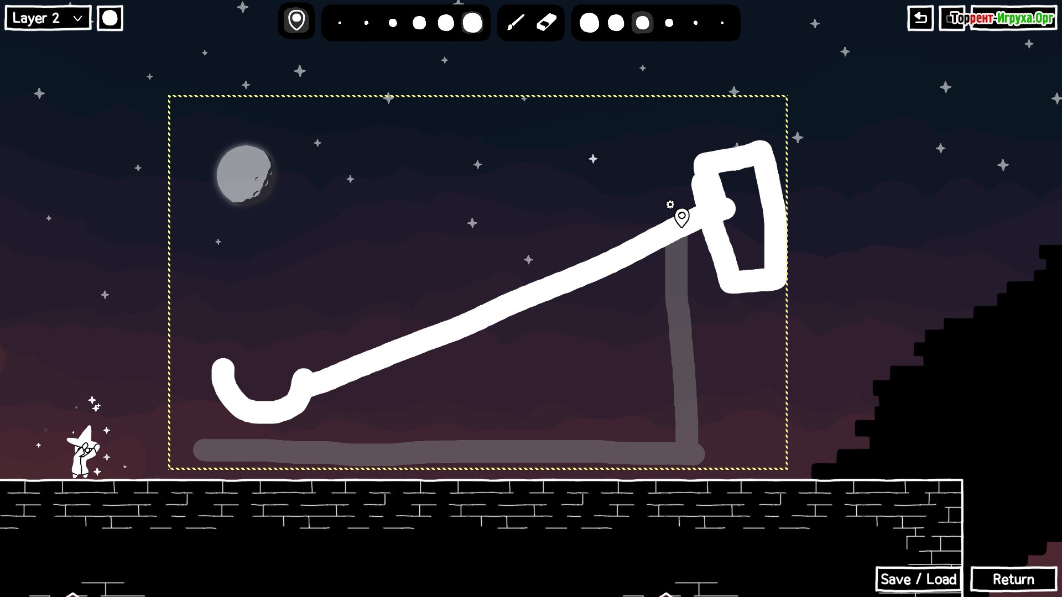Select the brush tool
The height and width of the screenshot is (597, 1062).
516,23
